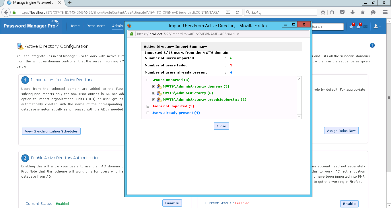Viewport: 391px width, 208px height.
Task: Expand the Users not imported (3) node
Action: click(148, 106)
